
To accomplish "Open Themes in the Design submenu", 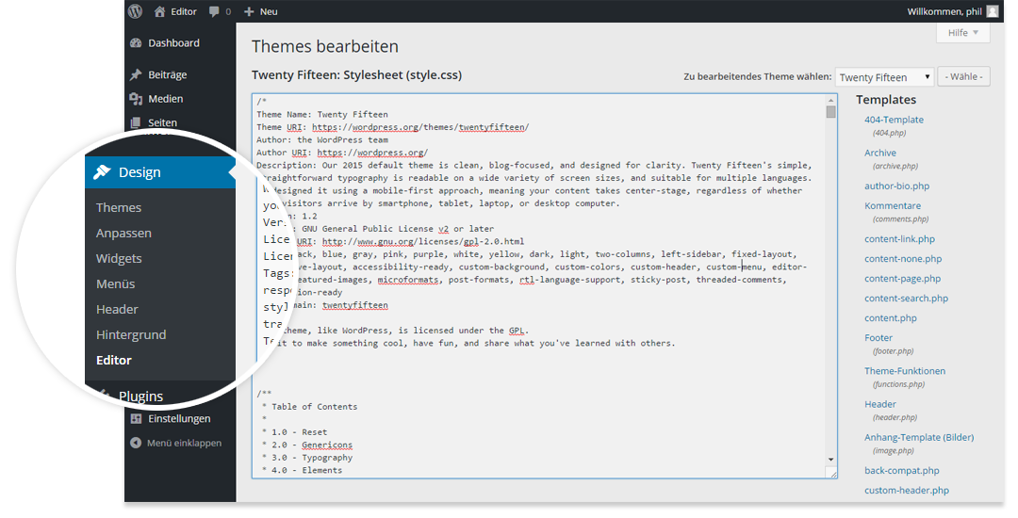I will (x=119, y=208).
